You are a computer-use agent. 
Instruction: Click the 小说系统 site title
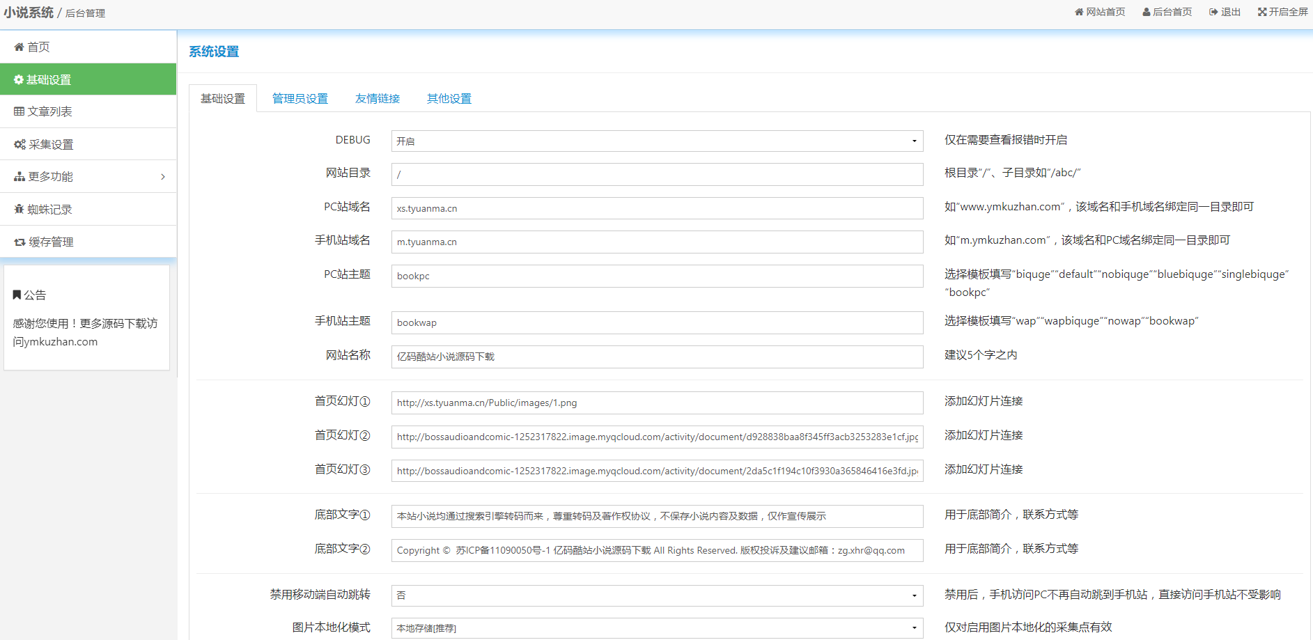tap(29, 13)
